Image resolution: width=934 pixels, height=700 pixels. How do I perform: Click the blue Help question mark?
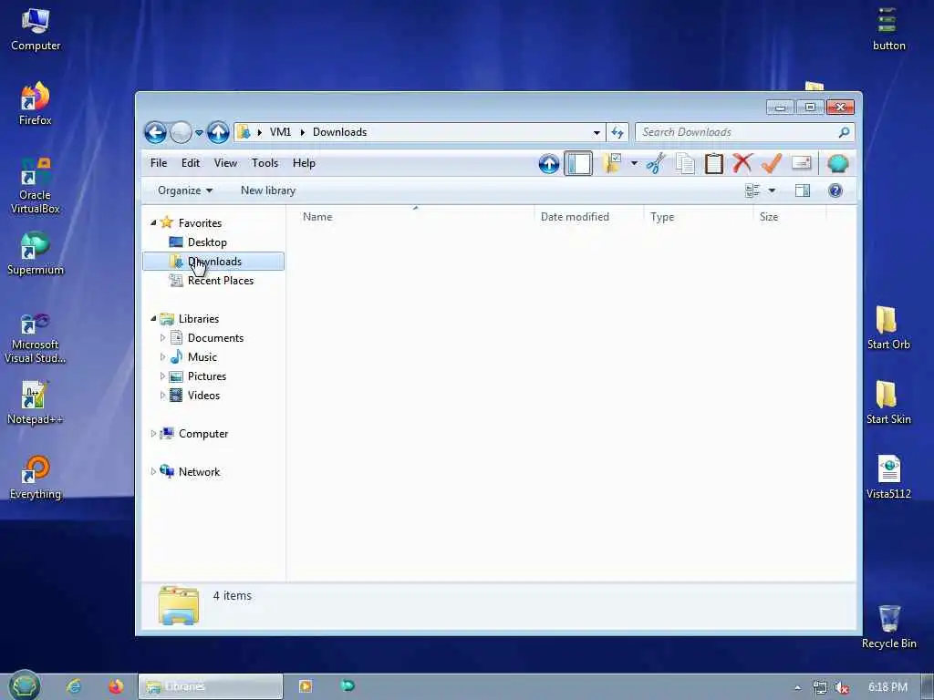835,190
